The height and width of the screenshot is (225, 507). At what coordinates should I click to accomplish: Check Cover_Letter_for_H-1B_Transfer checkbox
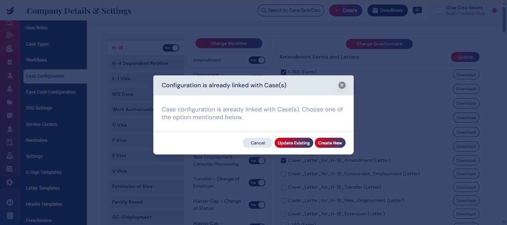284,187
